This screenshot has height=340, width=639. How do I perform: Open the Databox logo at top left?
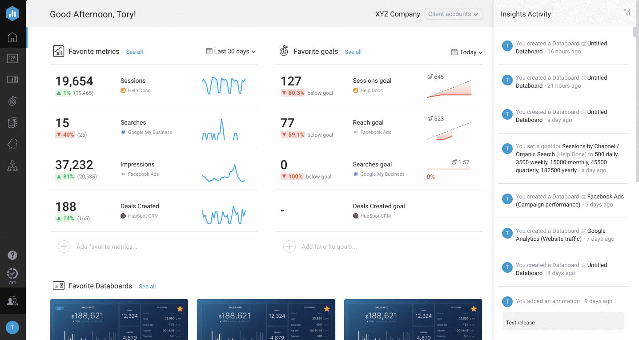pyautogui.click(x=12, y=13)
